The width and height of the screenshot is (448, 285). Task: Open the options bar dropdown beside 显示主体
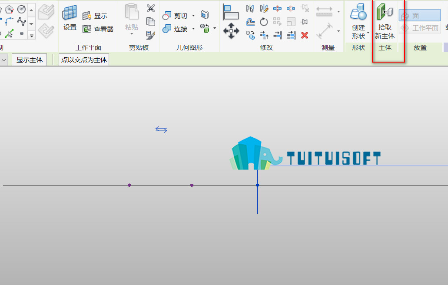4,60
